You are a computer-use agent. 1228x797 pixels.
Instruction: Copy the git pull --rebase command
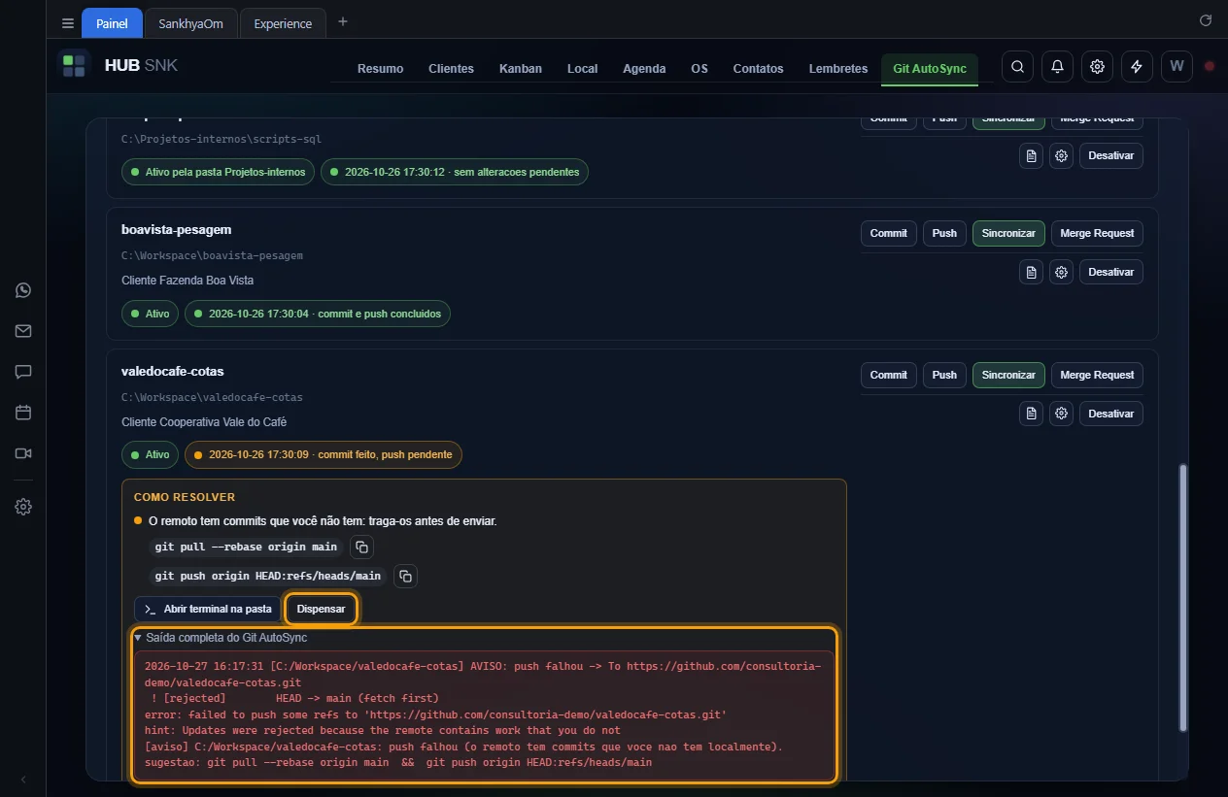[x=361, y=547]
